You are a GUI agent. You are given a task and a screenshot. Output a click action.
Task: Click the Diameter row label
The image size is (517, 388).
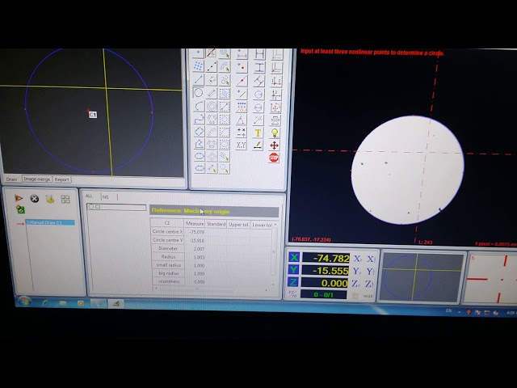pos(168,248)
